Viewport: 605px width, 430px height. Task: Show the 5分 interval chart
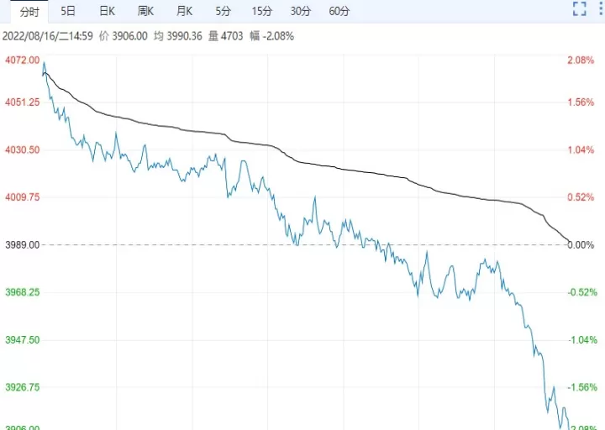click(223, 11)
